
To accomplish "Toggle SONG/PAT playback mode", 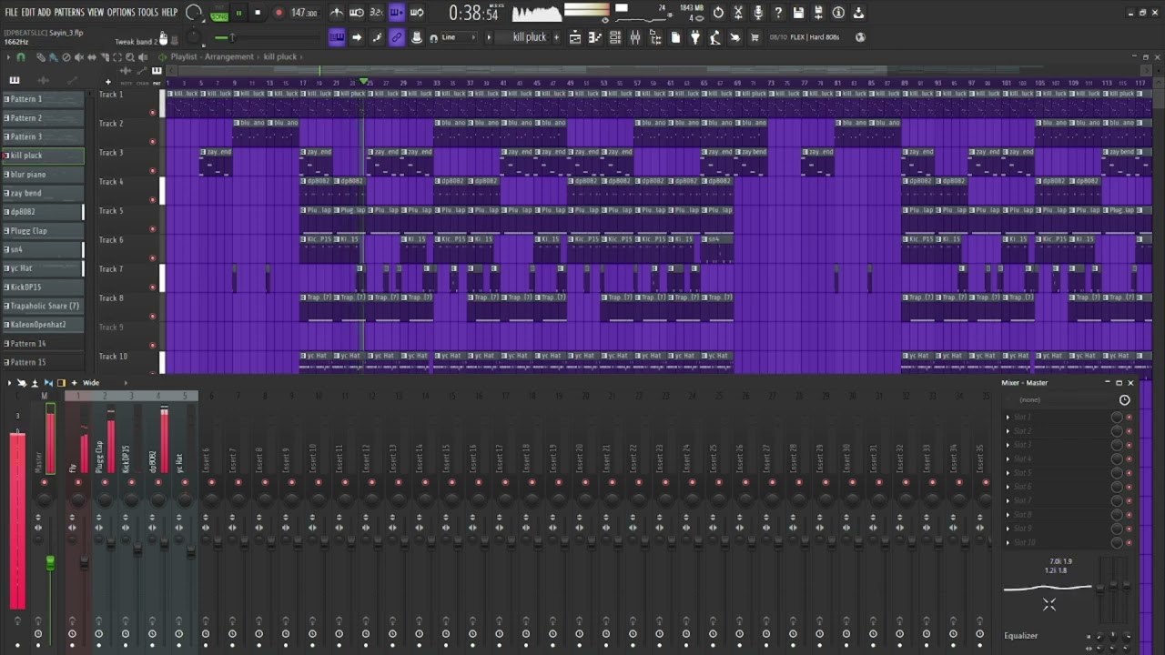I will 219,14.
